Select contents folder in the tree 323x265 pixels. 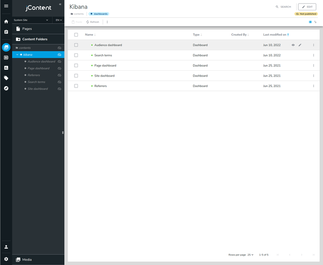click(x=25, y=48)
